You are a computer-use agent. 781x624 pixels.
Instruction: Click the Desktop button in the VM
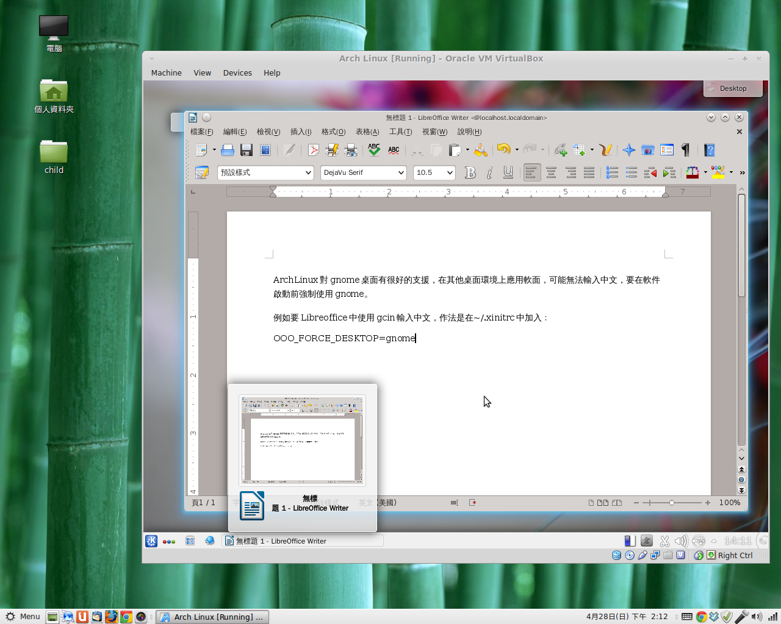(733, 88)
